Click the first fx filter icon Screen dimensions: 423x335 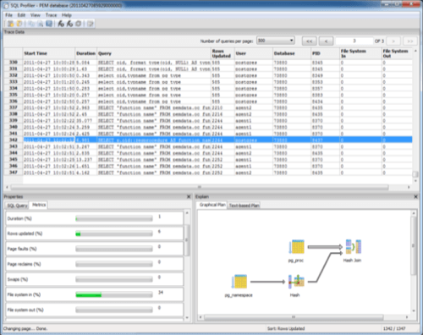[61, 24]
